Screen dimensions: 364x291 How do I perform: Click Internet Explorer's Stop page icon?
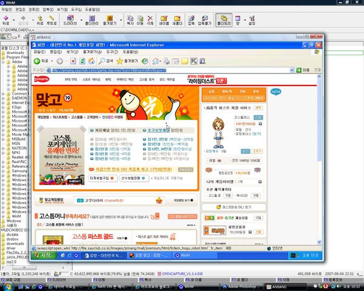pyautogui.click(x=73, y=61)
